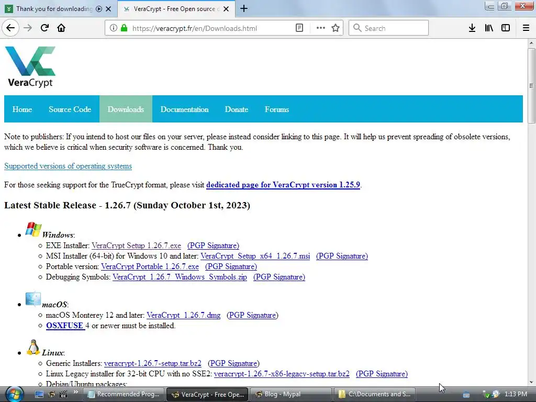This screenshot has height=402, width=536.
Task: Open 'Supported versions of operating systems' link
Action: point(68,166)
